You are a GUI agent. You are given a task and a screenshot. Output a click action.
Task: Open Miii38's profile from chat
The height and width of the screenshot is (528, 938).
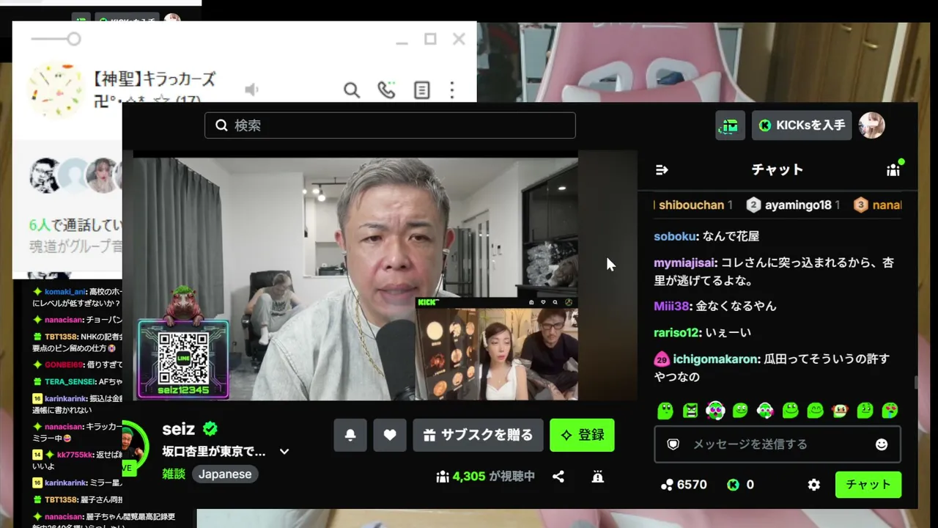coord(672,306)
